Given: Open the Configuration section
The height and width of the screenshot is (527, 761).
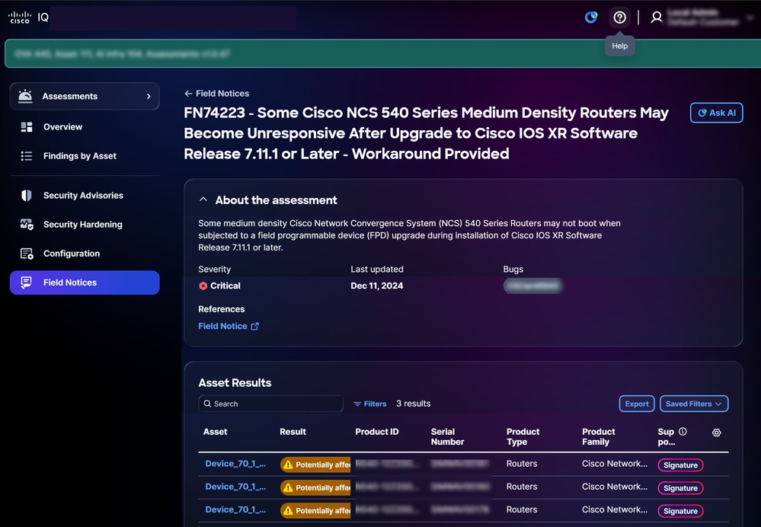Looking at the screenshot, I should coord(72,254).
